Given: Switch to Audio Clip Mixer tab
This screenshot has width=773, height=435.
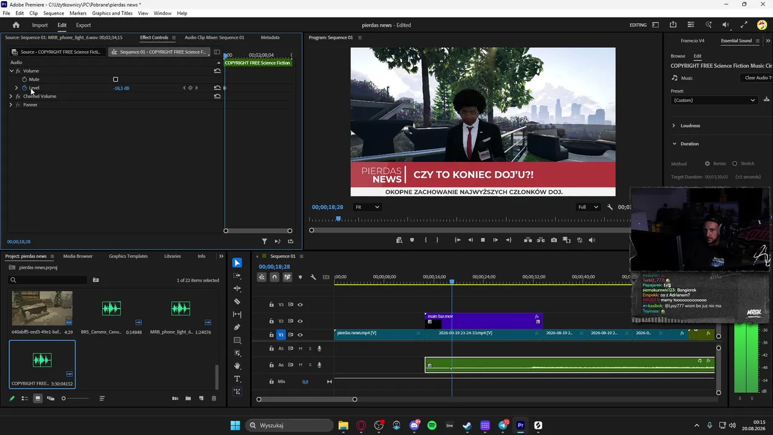Looking at the screenshot, I should point(214,37).
